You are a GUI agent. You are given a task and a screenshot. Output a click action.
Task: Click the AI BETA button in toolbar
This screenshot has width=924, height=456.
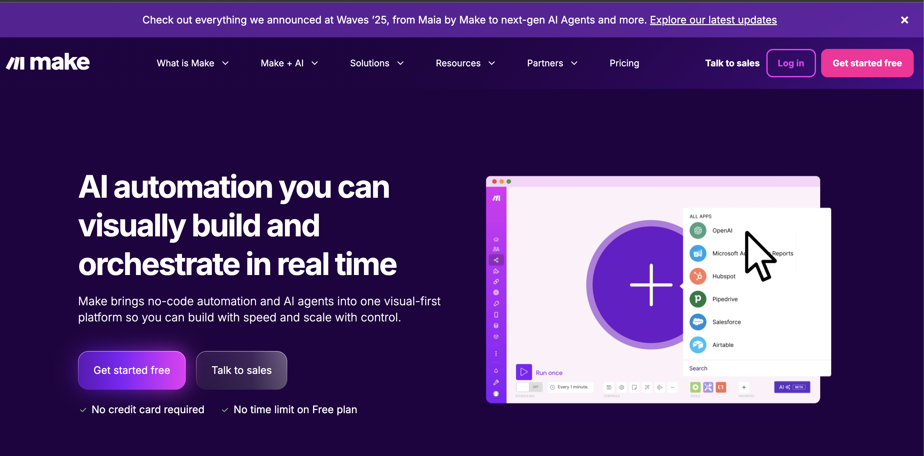point(791,387)
